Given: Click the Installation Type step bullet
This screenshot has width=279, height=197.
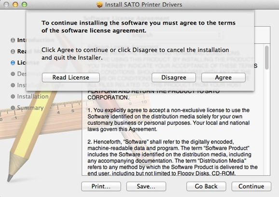Looking at the screenshot, I should (13, 85).
